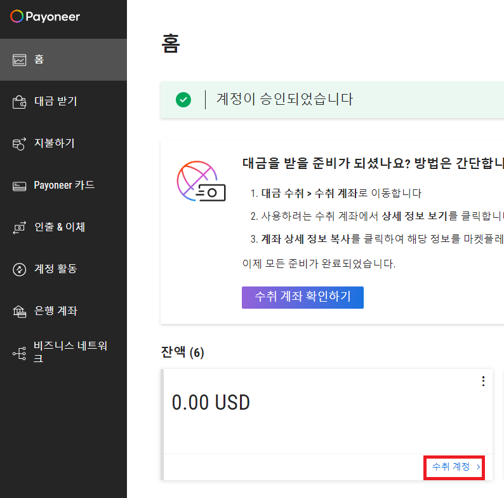Click the 계정 활동 circular icon
This screenshot has width=504, height=498.
pyautogui.click(x=19, y=269)
